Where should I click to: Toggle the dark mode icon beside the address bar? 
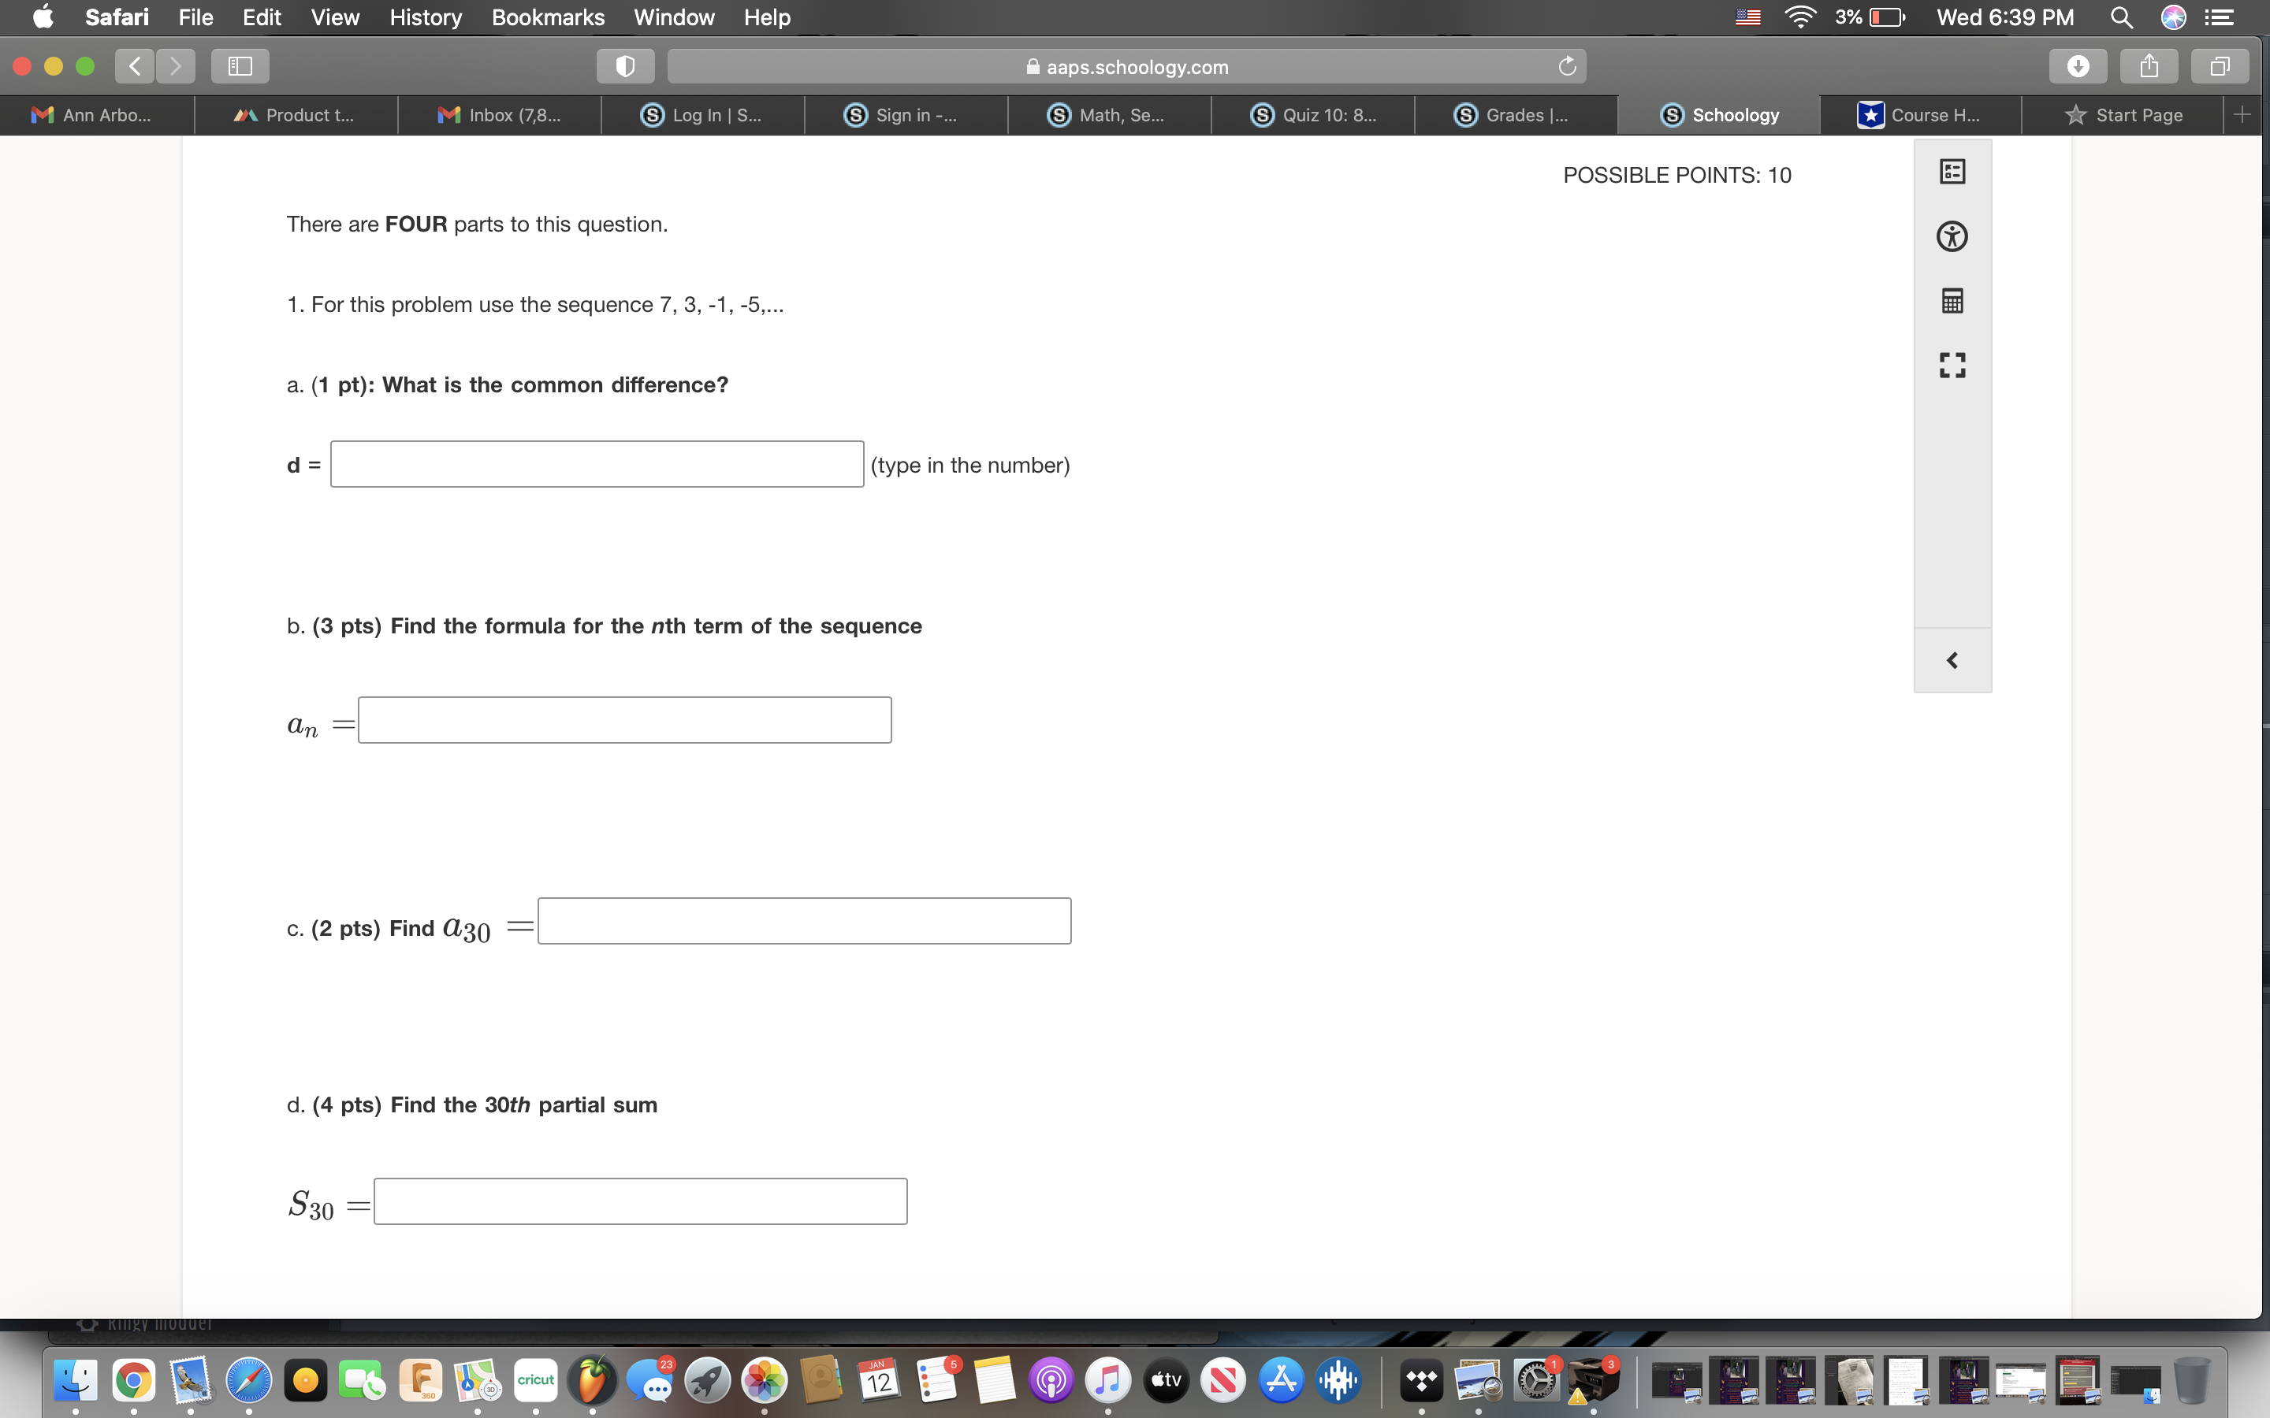pos(625,65)
